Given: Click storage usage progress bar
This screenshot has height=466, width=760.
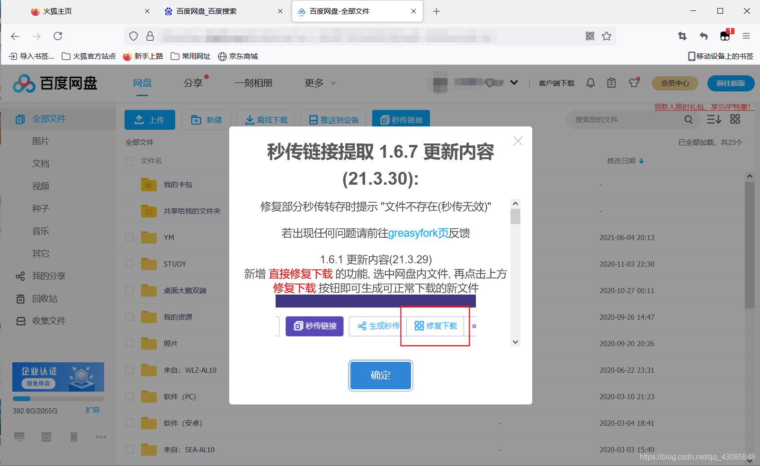Looking at the screenshot, I should [x=58, y=399].
